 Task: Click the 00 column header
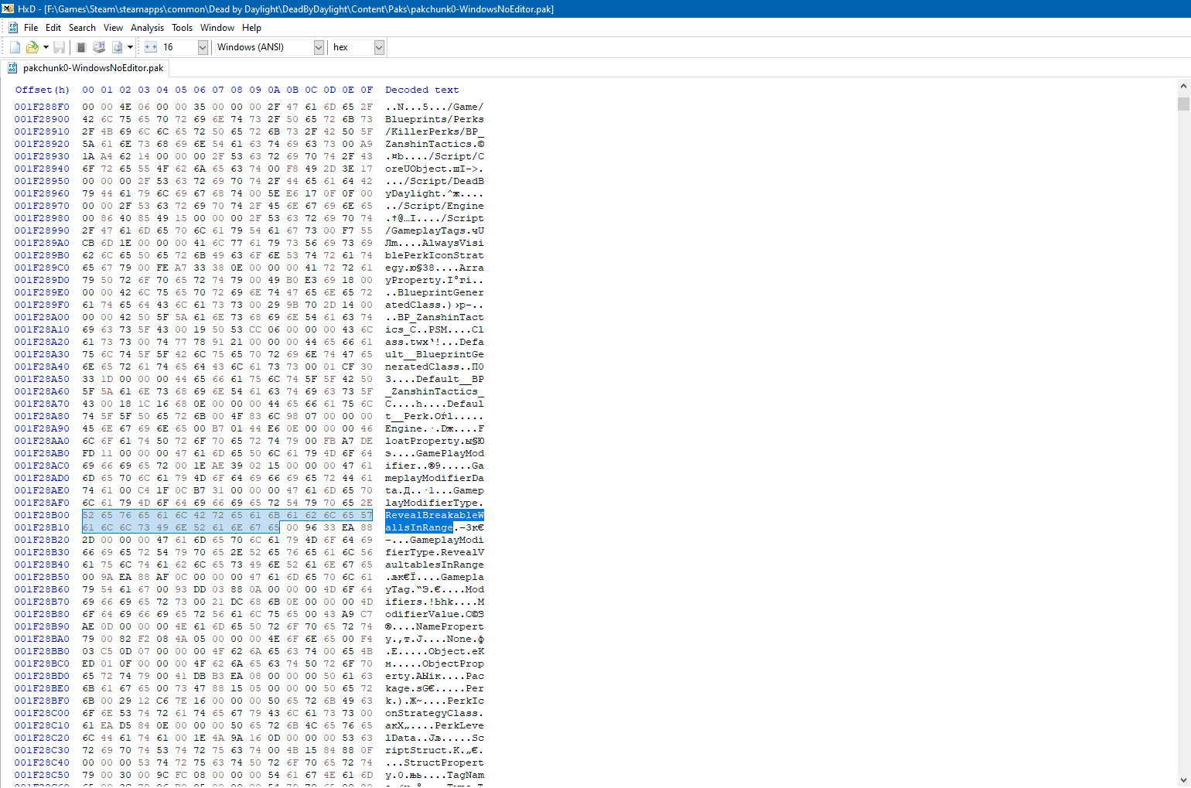[88, 90]
